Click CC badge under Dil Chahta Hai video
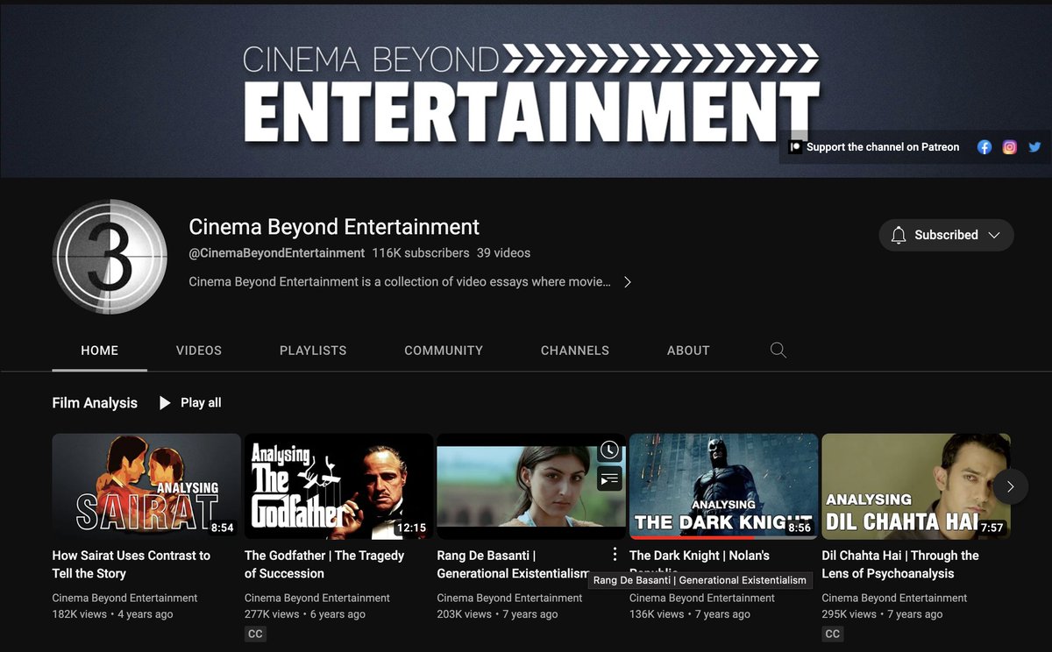1052x652 pixels. pos(833,634)
